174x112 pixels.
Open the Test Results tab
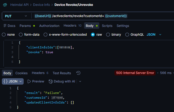[62, 73]
